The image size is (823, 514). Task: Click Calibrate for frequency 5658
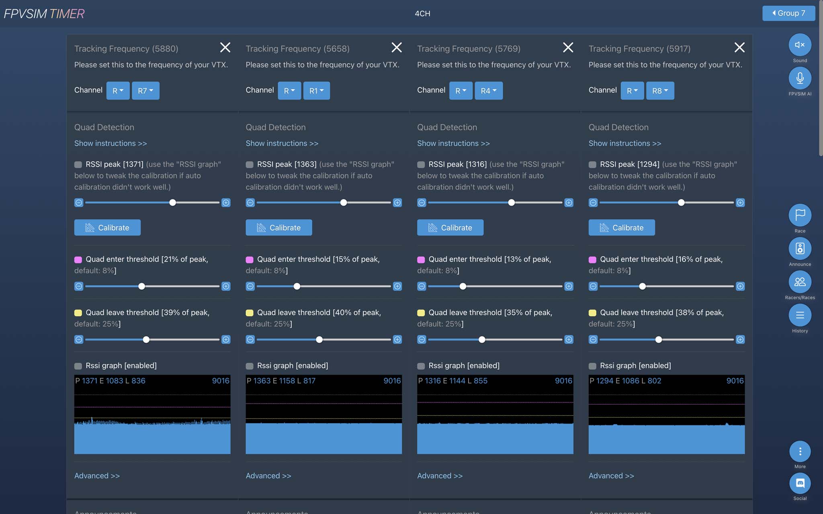pyautogui.click(x=278, y=228)
